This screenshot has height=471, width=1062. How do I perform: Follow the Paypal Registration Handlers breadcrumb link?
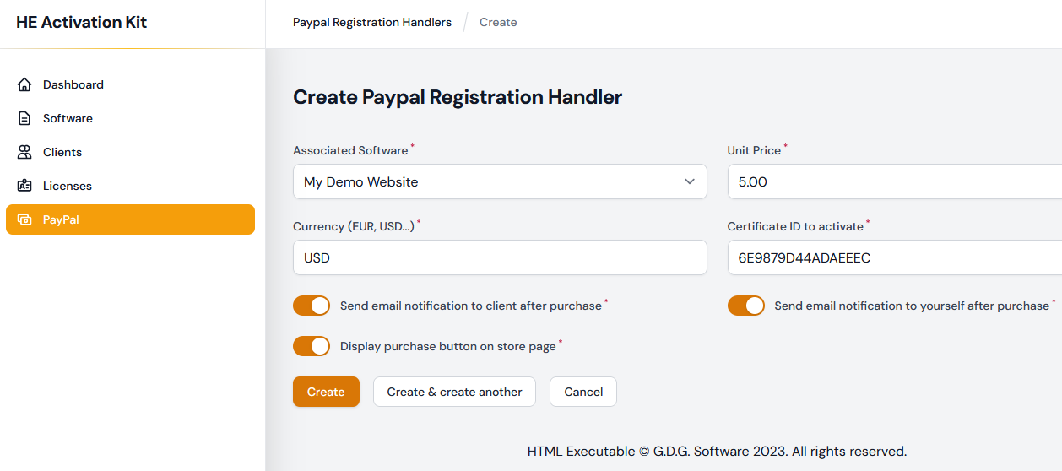(x=371, y=23)
